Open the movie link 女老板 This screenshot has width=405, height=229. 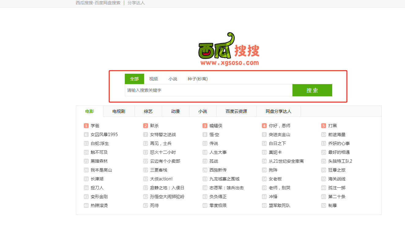pos(275,179)
